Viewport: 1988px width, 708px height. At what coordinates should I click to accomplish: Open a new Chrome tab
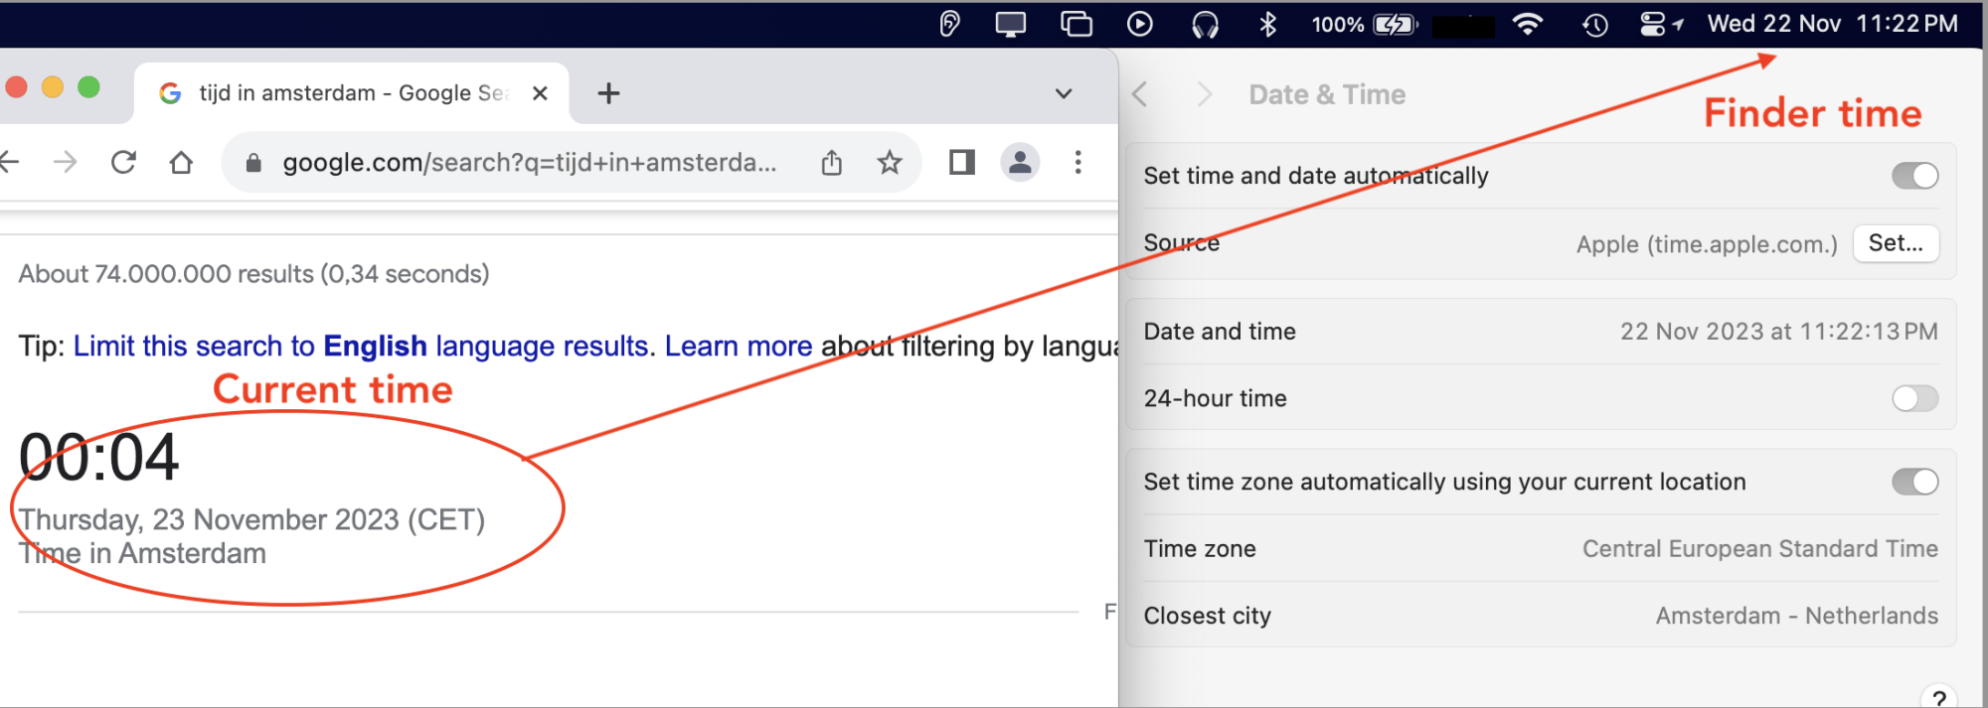coord(608,93)
